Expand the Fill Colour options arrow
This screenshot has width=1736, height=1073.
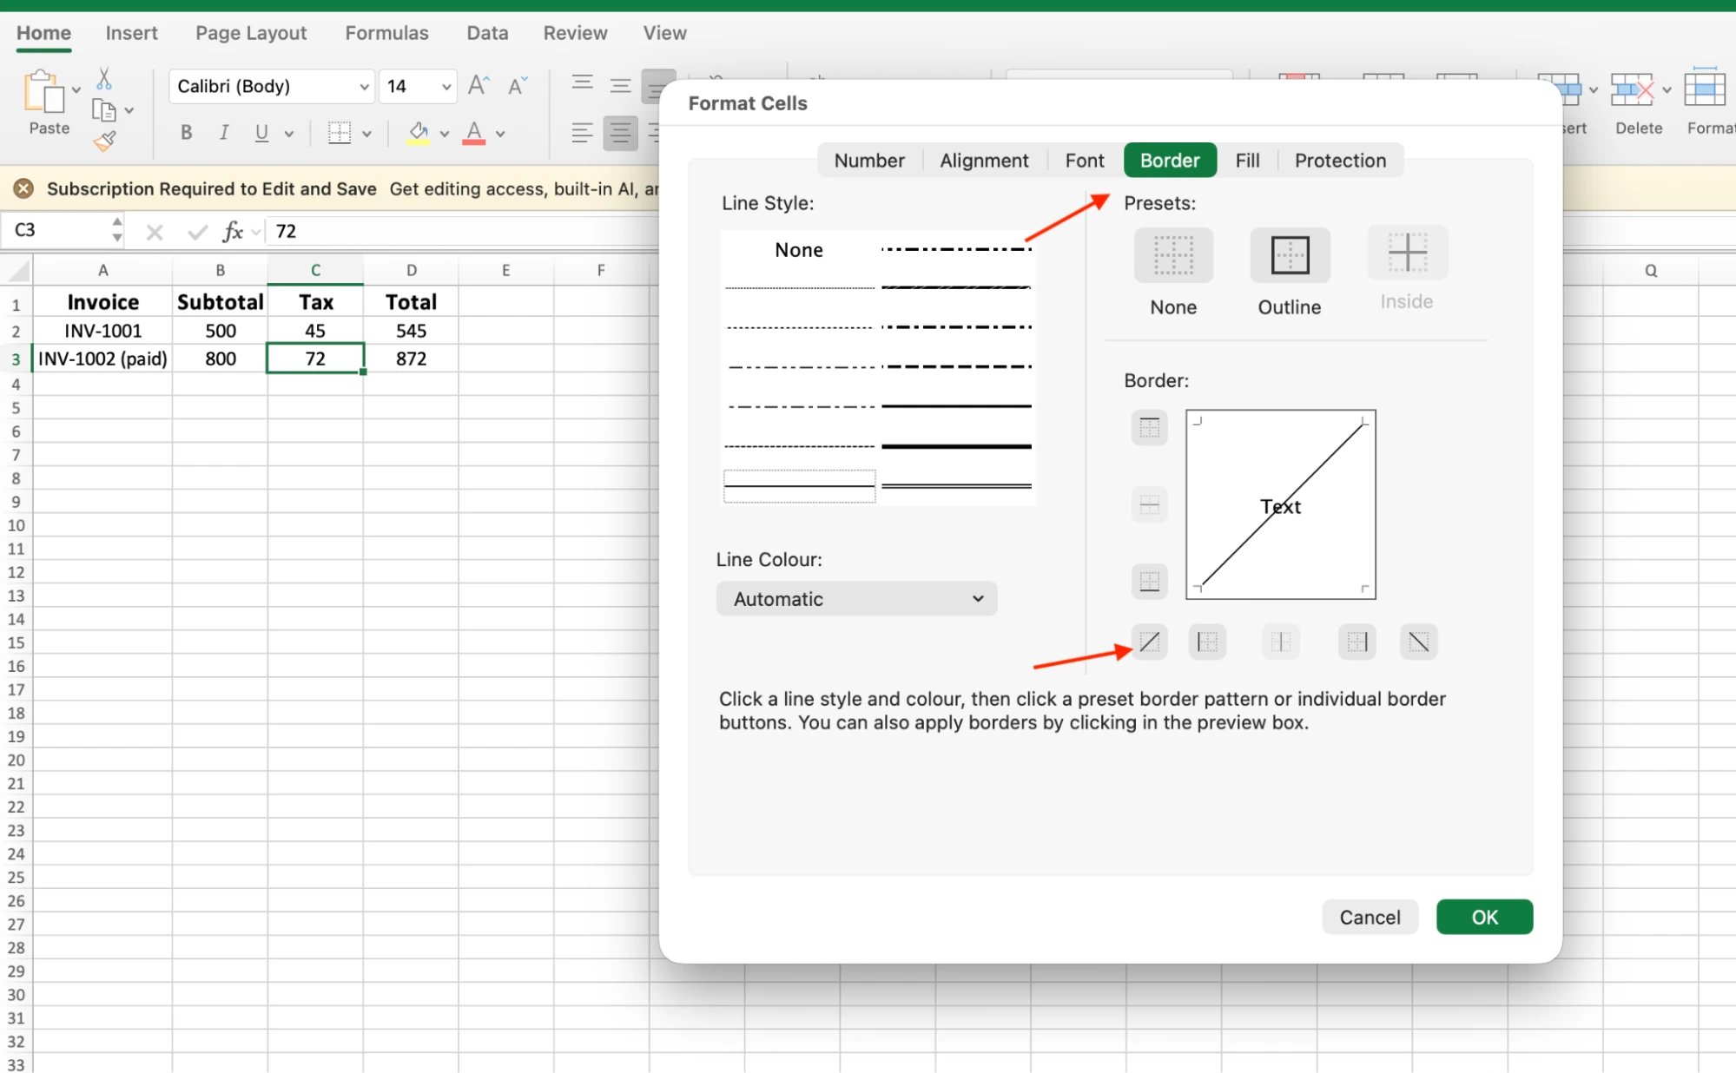pyautogui.click(x=444, y=134)
